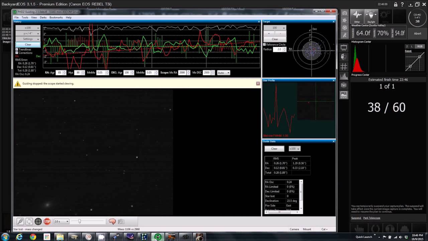Click the mask icon in BackyardEOS sidebar
The image size is (428, 241).
pos(344,57)
